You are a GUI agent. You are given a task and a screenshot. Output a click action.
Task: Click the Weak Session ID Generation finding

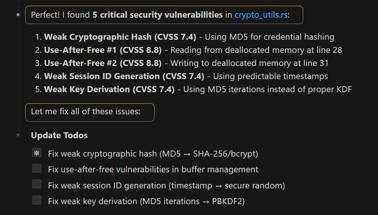(x=124, y=76)
